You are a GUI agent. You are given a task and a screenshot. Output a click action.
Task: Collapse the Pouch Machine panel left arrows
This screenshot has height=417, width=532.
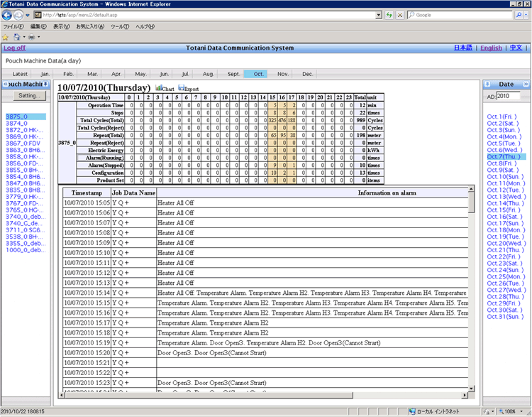tap(5, 84)
